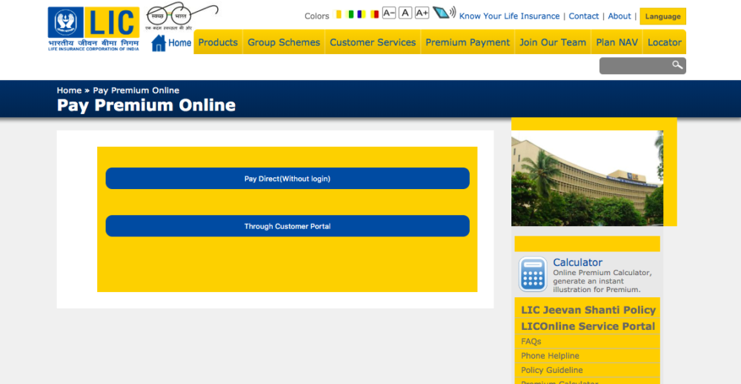
Task: Open Know Your Life Insurance link
Action: (510, 16)
